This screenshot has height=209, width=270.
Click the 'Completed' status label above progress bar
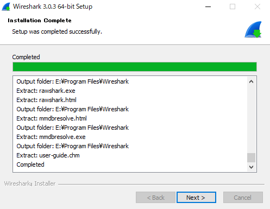pyautogui.click(x=26, y=57)
